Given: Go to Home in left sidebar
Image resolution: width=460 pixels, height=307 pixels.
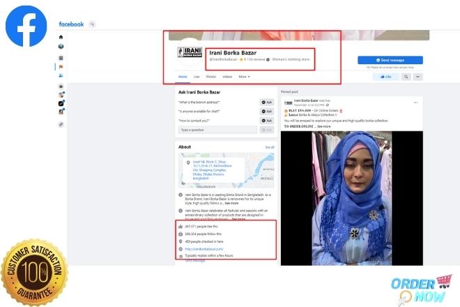Looking at the screenshot, I should 61,37.
